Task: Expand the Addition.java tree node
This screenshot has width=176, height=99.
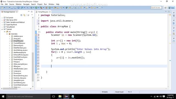Action: [9, 36]
